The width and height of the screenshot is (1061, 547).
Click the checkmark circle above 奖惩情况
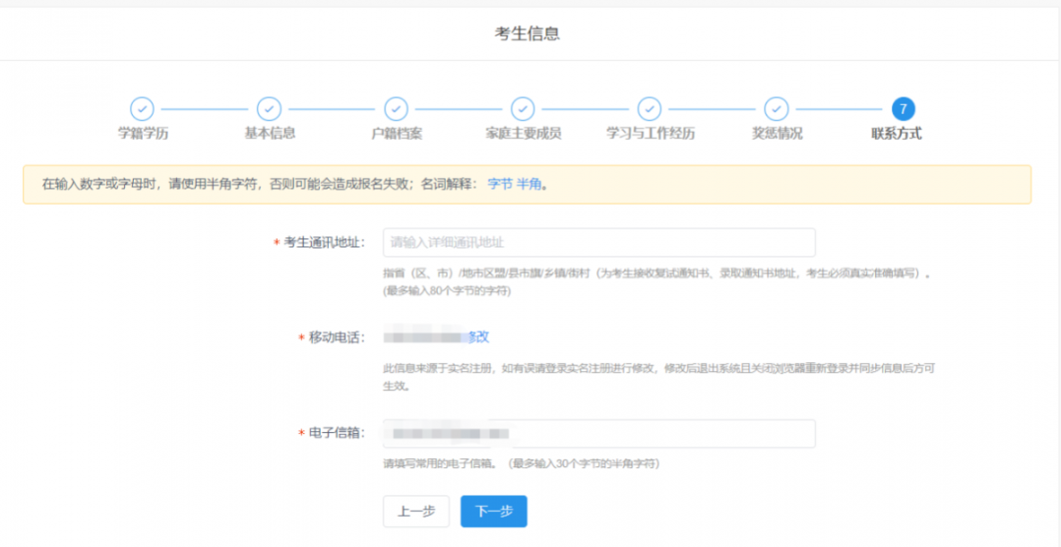(777, 109)
